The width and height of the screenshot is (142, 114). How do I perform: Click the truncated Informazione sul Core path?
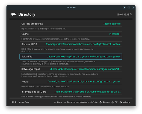tap(88, 92)
